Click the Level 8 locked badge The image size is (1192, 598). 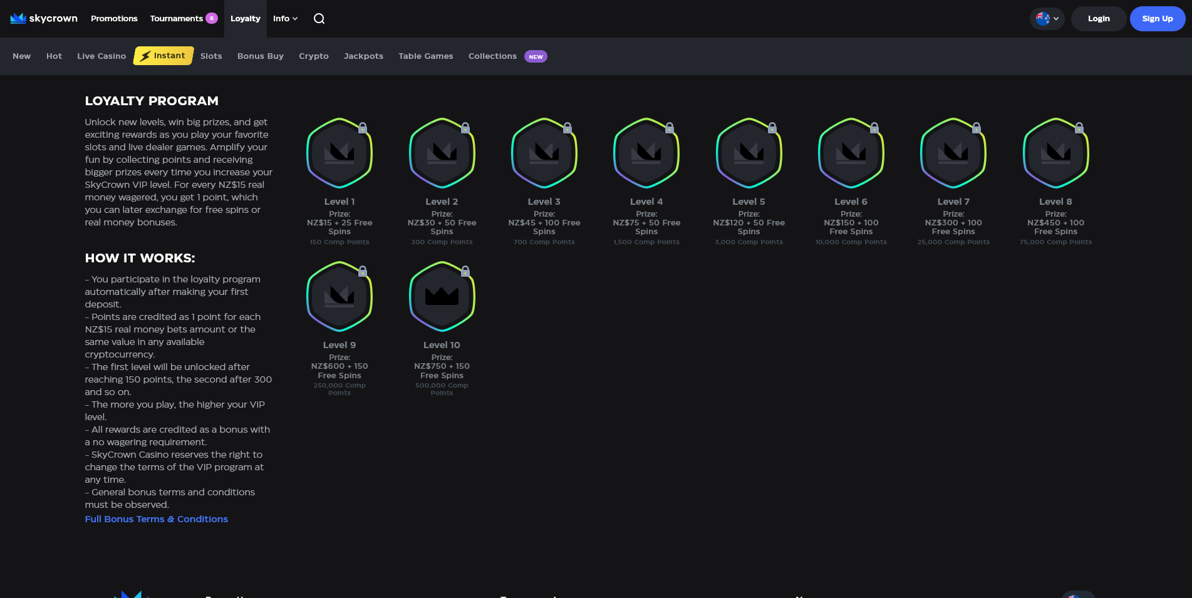[1056, 153]
